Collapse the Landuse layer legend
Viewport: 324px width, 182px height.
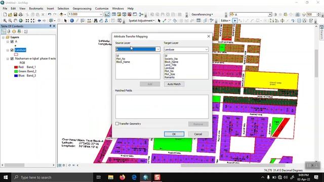tap(8, 50)
